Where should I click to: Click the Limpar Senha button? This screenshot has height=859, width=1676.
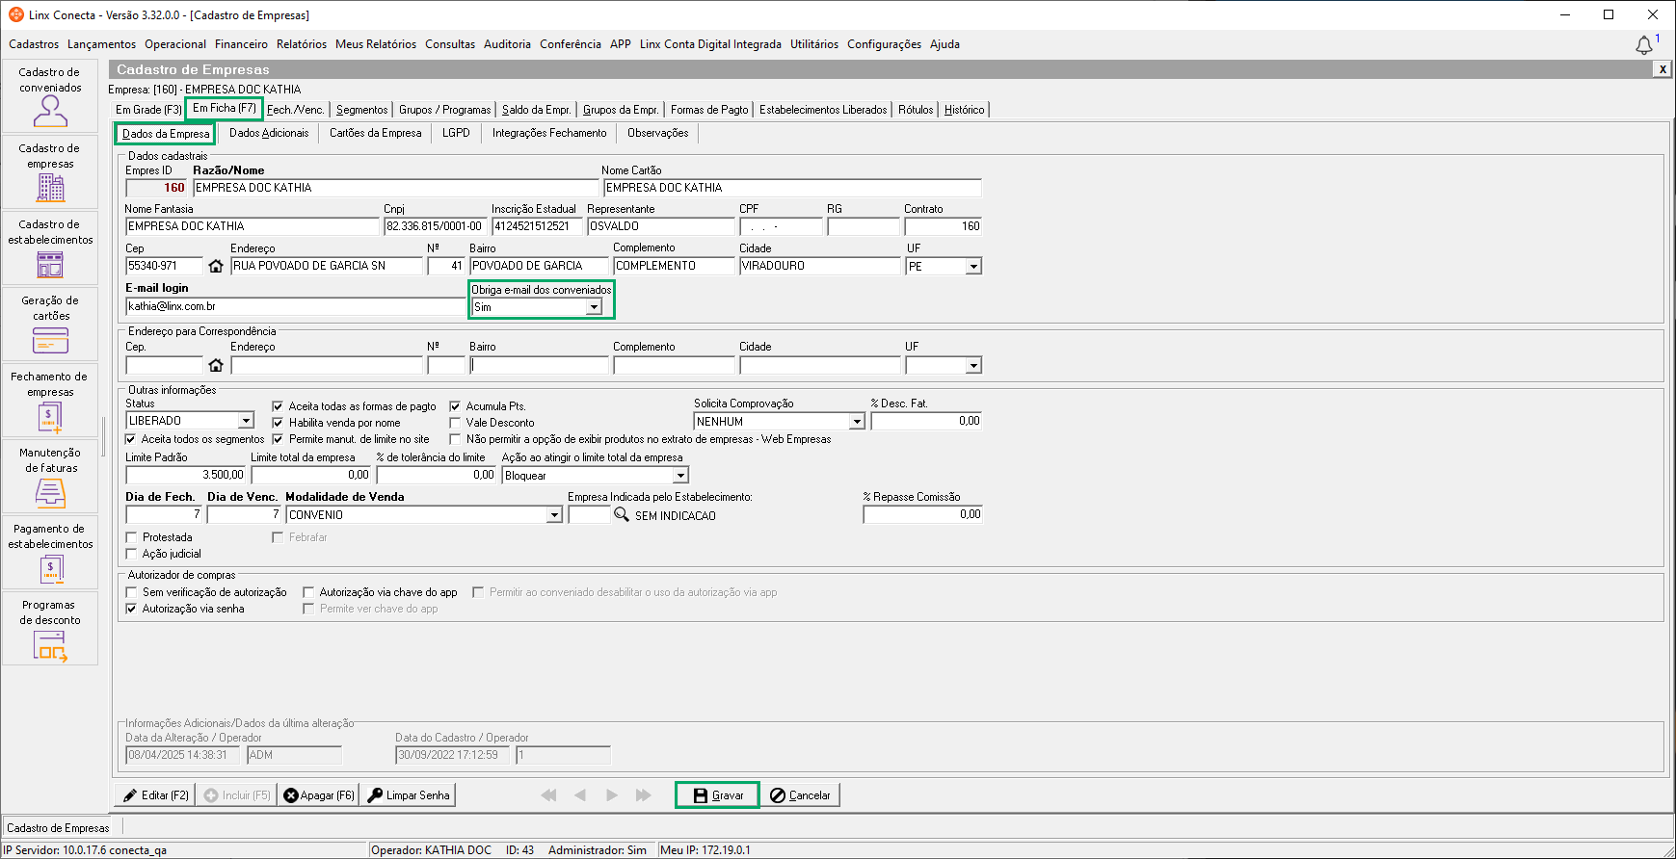409,795
